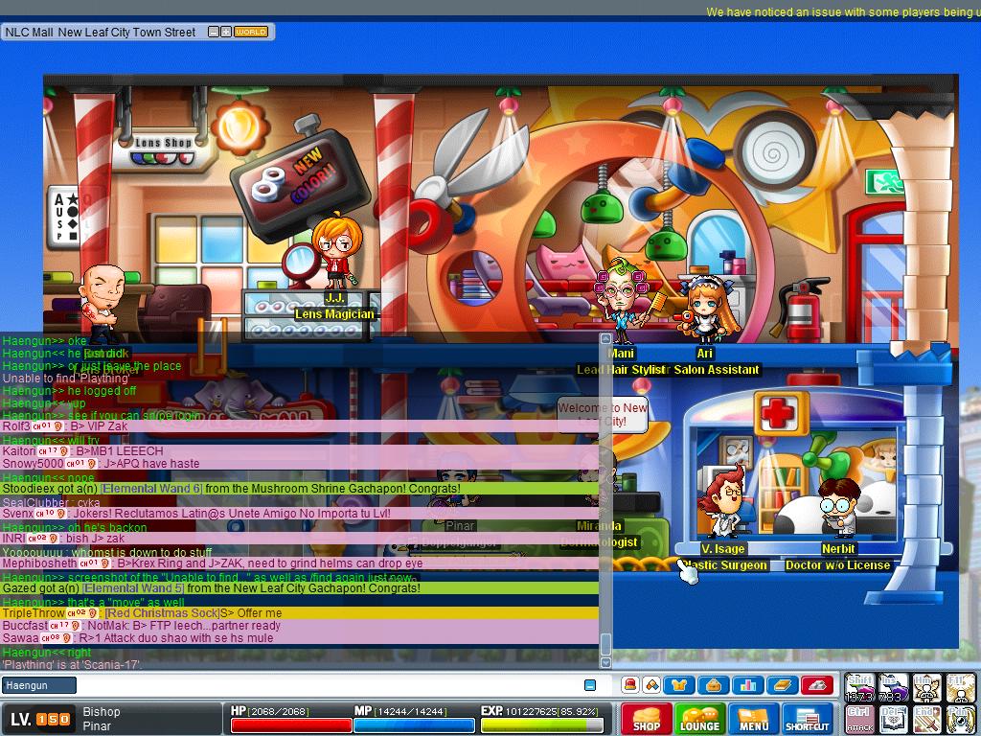The width and height of the screenshot is (981, 736).
Task: Expand the minimap with the plus button
Action: click(x=226, y=32)
